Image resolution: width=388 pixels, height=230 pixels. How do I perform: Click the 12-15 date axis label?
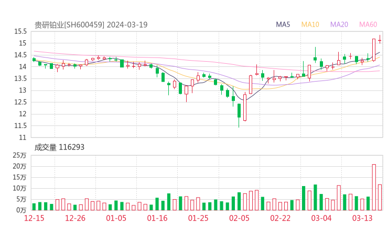(34, 218)
